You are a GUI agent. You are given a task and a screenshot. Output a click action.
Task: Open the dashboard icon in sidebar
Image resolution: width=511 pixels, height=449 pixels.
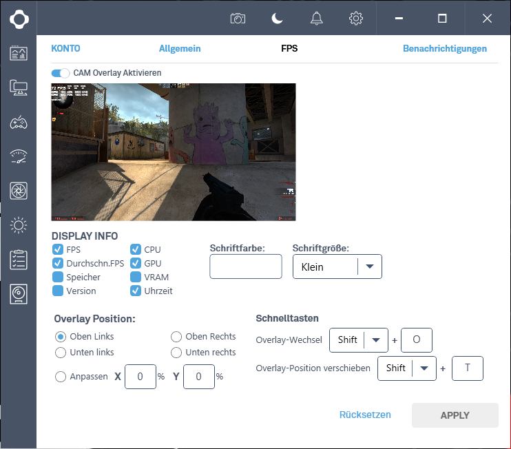[19, 53]
